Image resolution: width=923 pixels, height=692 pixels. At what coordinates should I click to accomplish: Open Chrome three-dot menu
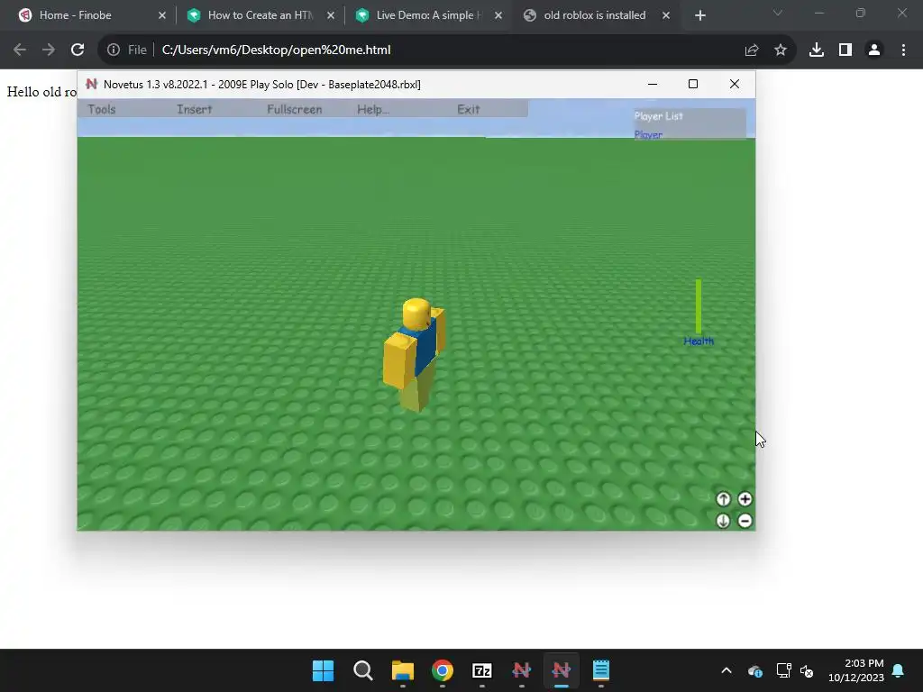pyautogui.click(x=903, y=50)
